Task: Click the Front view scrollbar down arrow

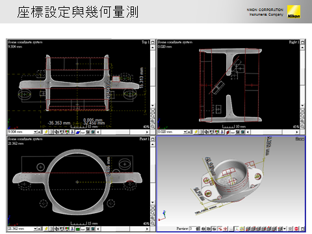Action: (x=153, y=202)
